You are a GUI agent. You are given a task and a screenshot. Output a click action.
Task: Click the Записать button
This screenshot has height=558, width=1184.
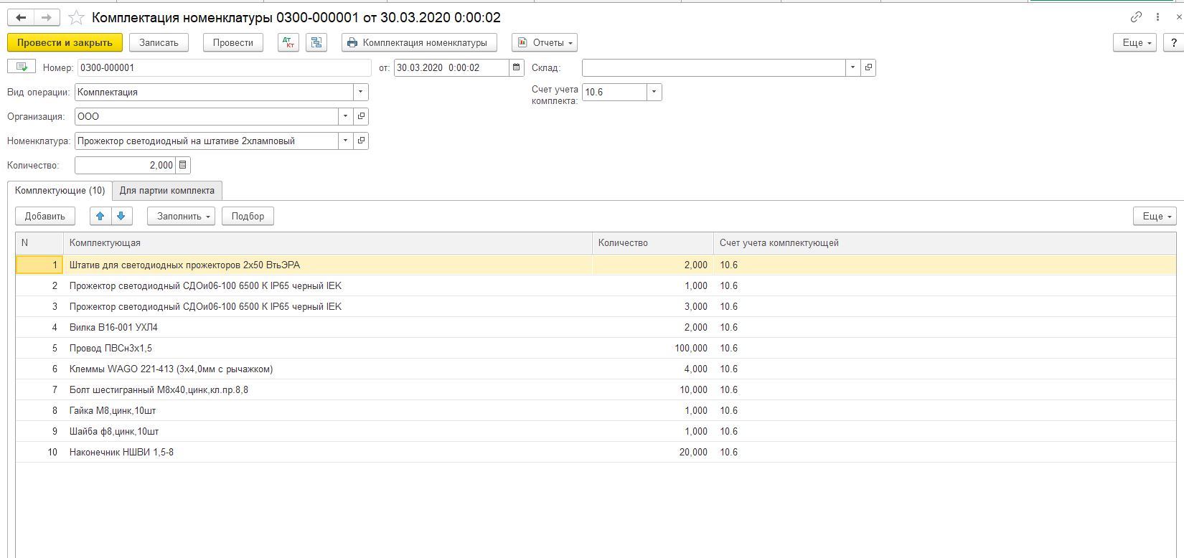point(159,43)
